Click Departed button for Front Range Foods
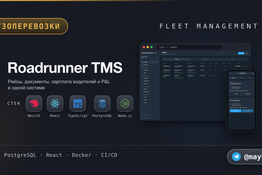This screenshot has width=262, height=175. coord(247,111)
